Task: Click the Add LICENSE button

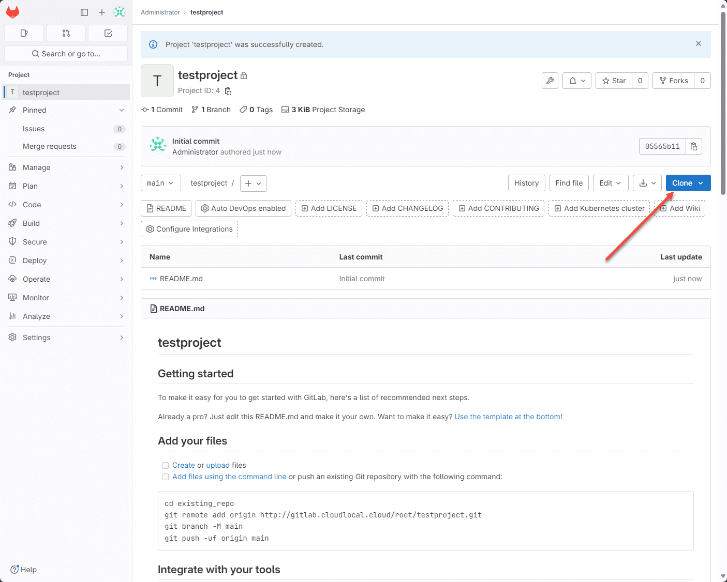Action: click(x=329, y=208)
